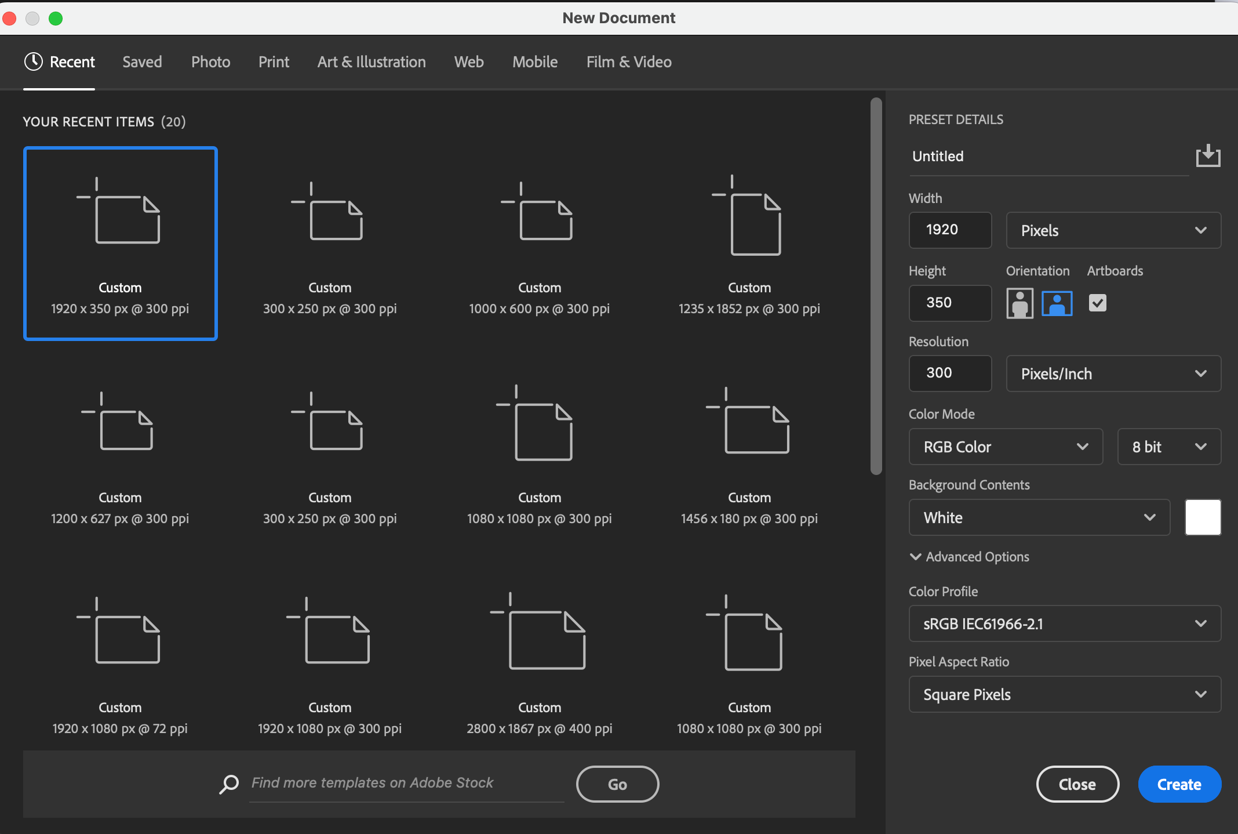Open the sRGB Color Profile dropdown
This screenshot has width=1238, height=834.
click(1064, 624)
